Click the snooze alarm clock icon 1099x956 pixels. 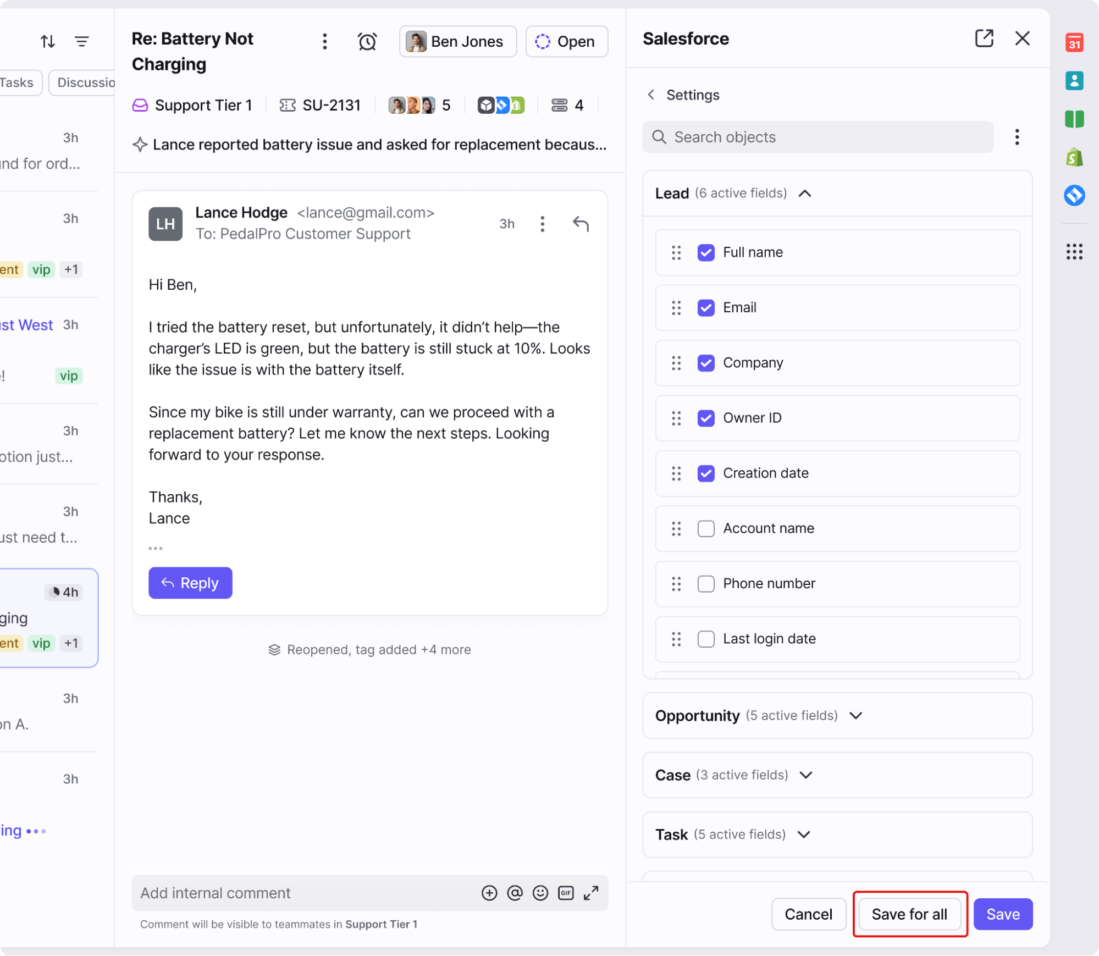(367, 41)
